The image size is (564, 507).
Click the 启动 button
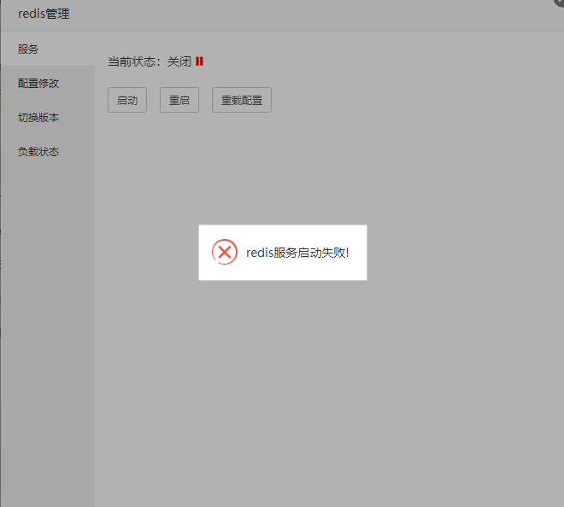tap(127, 100)
